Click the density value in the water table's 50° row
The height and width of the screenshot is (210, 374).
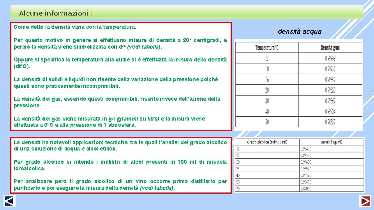[330, 122]
